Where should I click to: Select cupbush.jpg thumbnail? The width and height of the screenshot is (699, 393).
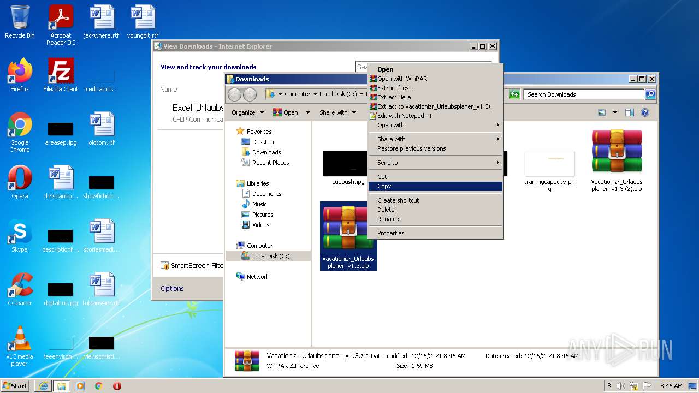[348, 169]
